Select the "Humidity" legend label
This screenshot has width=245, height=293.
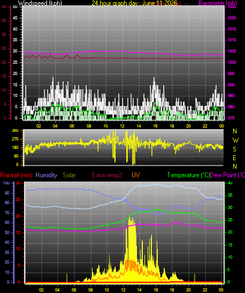pyautogui.click(x=46, y=175)
